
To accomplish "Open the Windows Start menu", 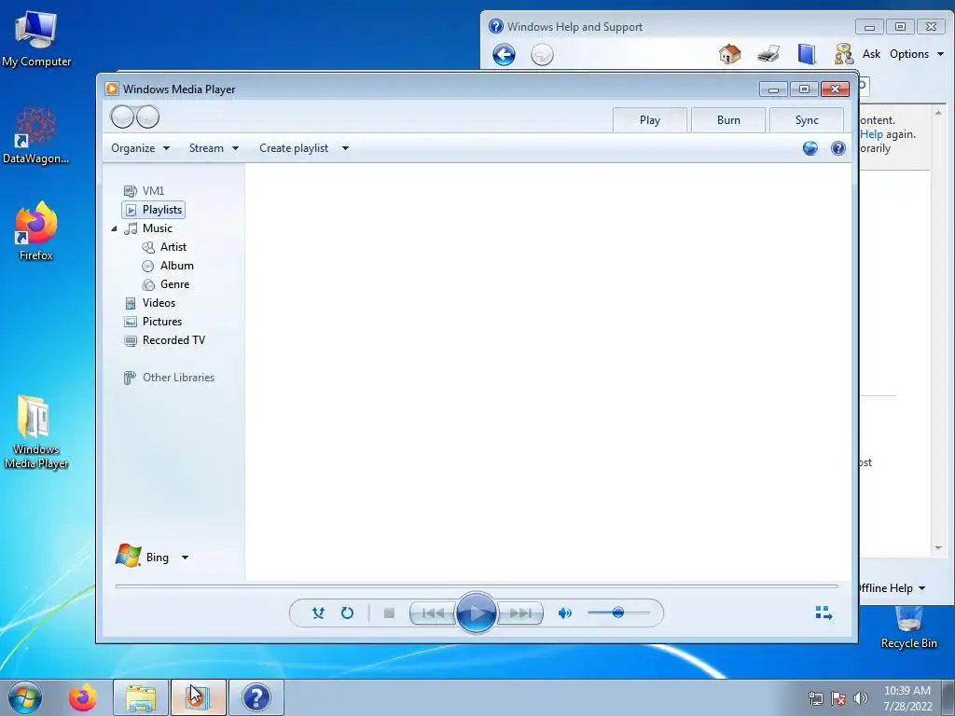I will click(x=25, y=697).
